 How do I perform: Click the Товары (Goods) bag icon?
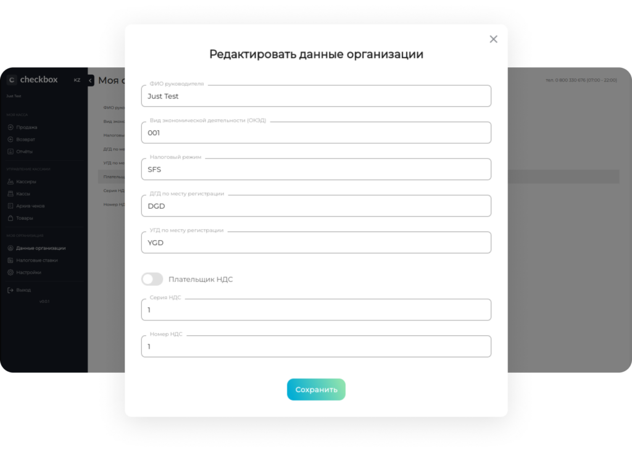(10, 218)
